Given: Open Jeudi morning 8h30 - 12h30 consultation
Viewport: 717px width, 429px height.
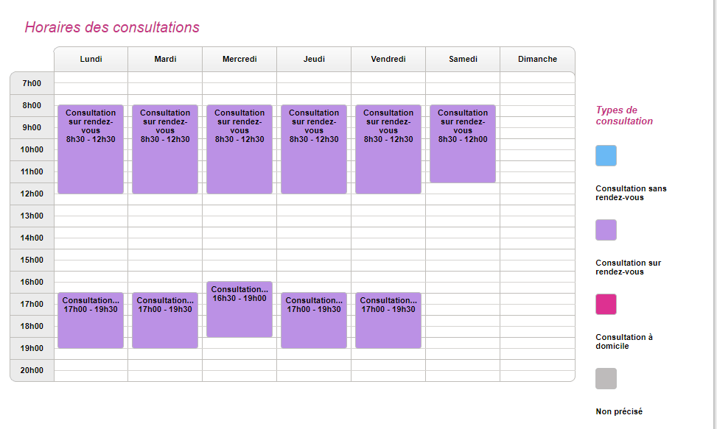Looking at the screenshot, I should tap(314, 149).
